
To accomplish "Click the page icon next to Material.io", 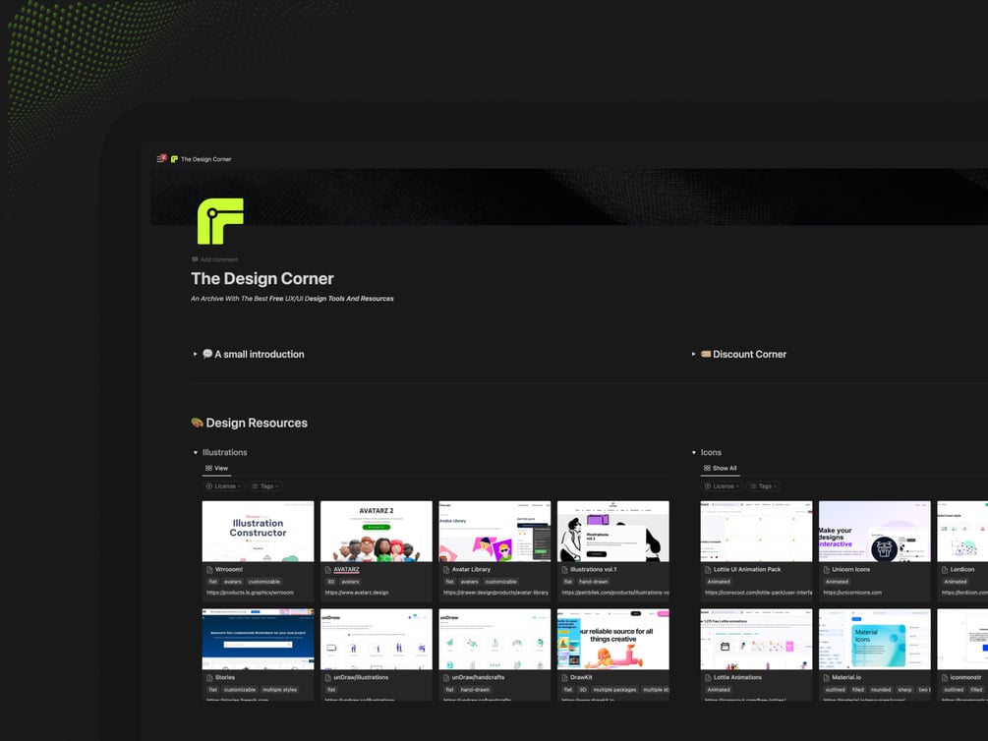I will (827, 678).
